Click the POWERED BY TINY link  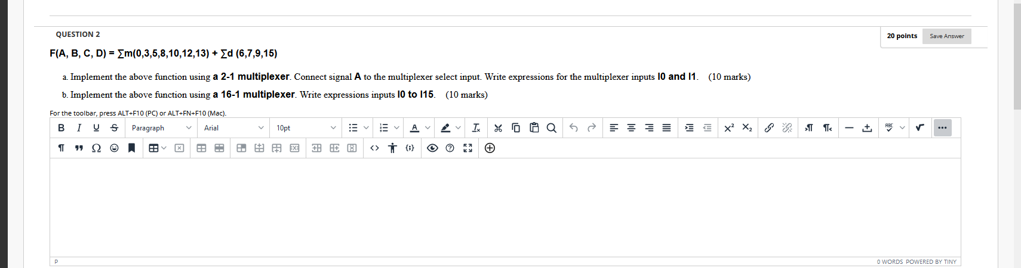click(x=931, y=261)
